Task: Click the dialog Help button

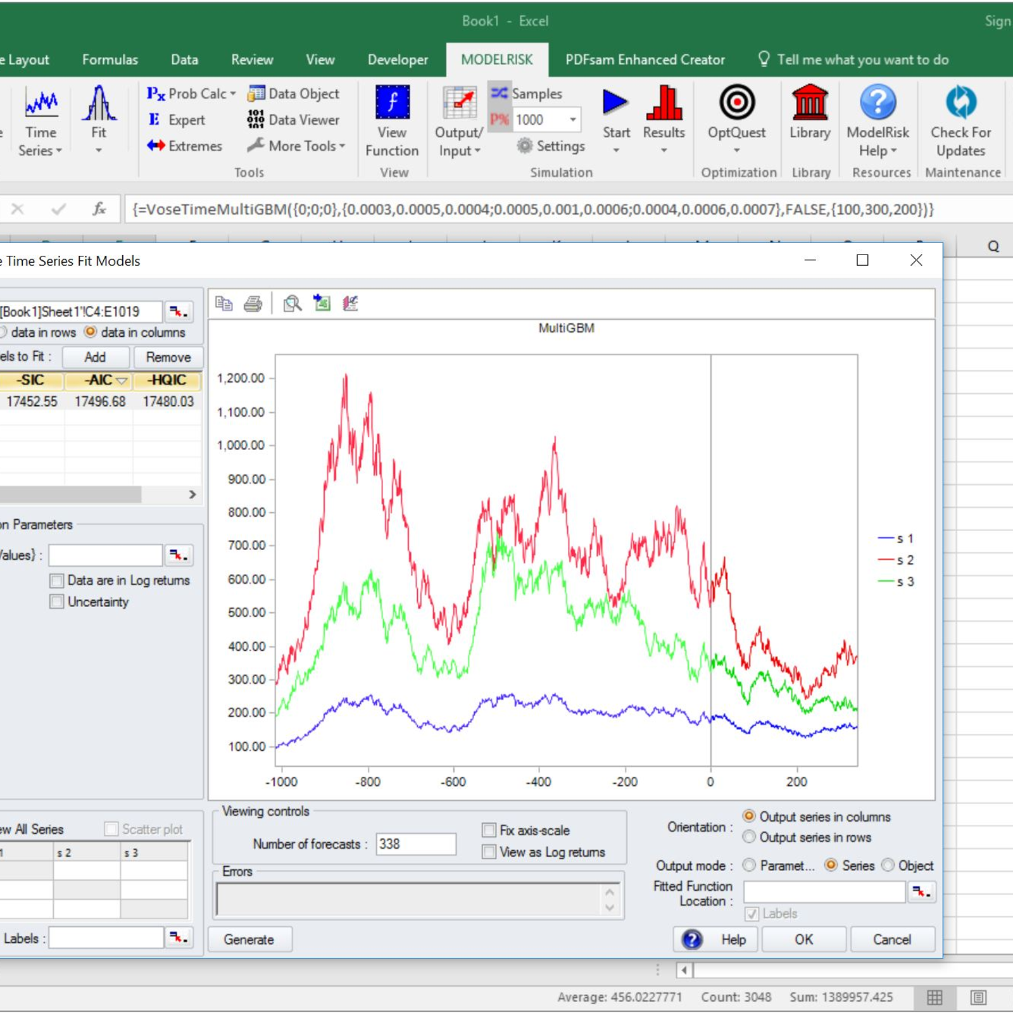Action: click(x=716, y=940)
